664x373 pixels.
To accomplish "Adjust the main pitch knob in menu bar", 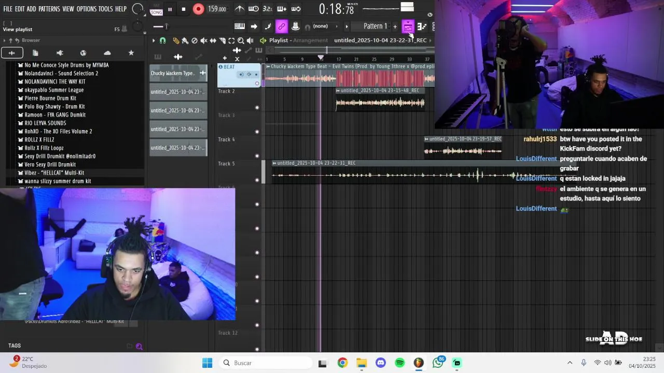I will [137, 9].
